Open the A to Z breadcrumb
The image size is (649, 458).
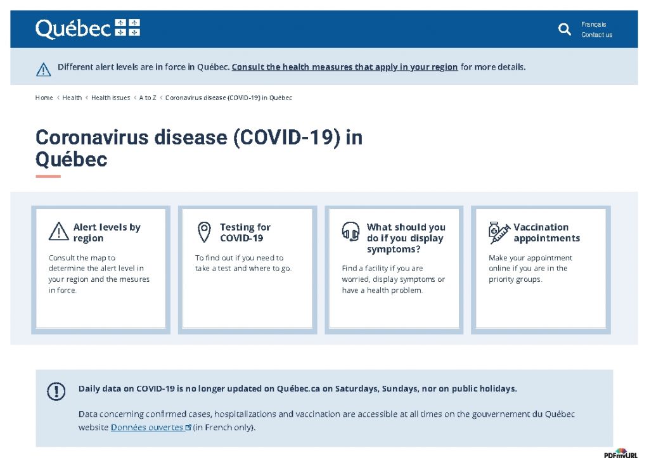[x=148, y=98]
